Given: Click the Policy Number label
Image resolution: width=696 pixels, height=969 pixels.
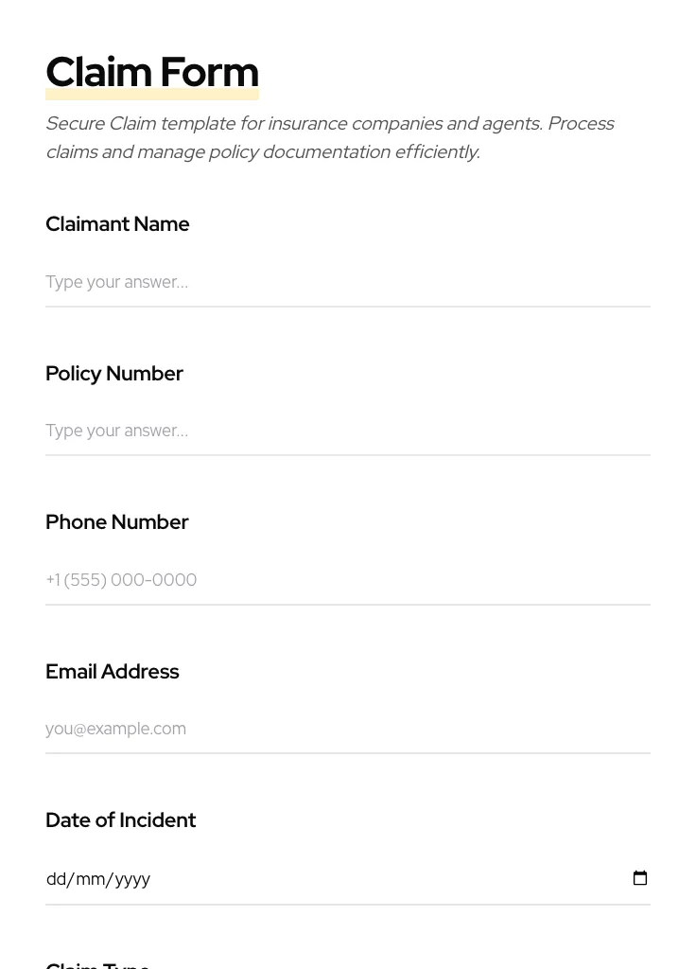Looking at the screenshot, I should coord(113,374).
